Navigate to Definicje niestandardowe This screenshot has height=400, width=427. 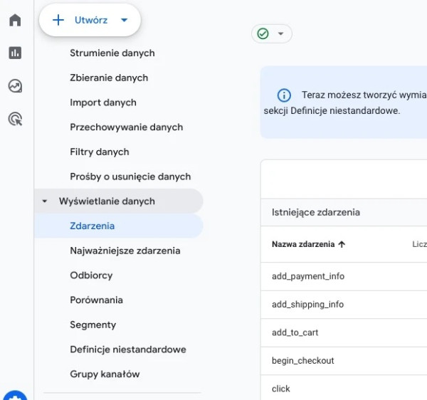tap(127, 349)
